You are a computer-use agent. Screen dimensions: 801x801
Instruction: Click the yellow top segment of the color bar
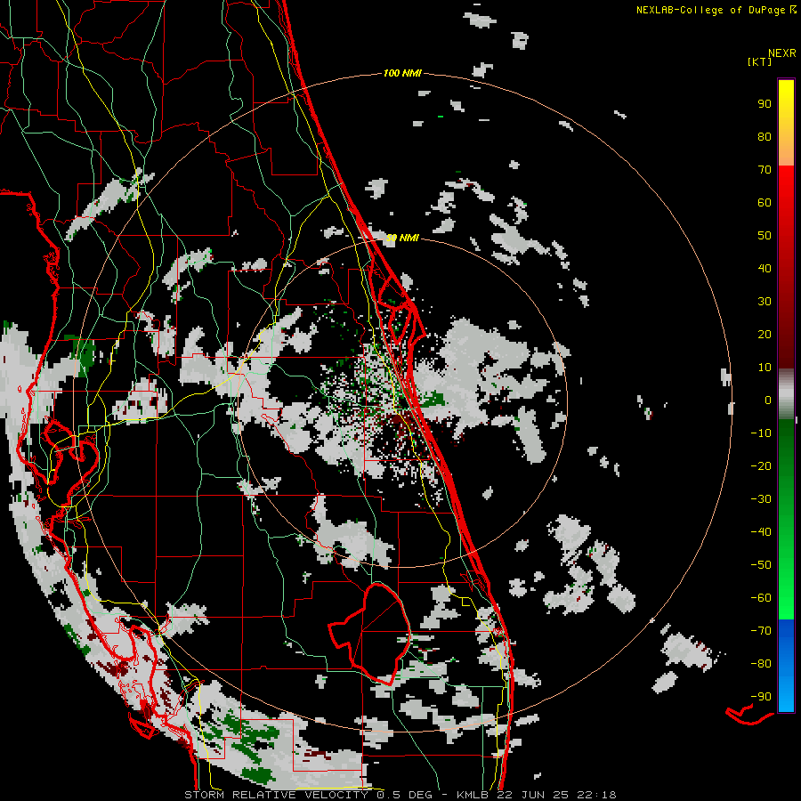click(x=786, y=123)
